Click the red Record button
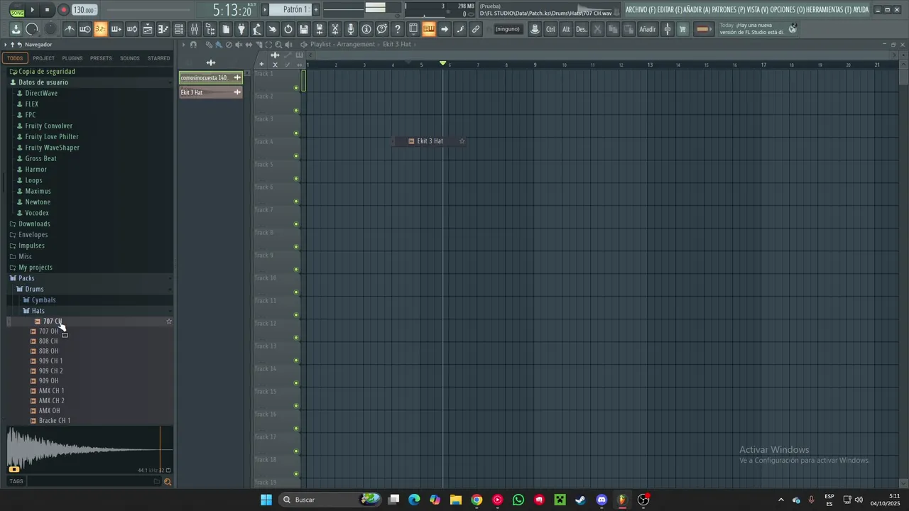 63,10
